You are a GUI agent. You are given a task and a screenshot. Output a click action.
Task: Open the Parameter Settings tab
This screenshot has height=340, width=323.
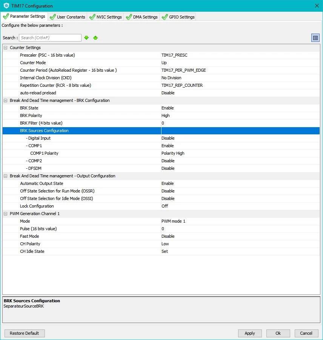click(24, 16)
